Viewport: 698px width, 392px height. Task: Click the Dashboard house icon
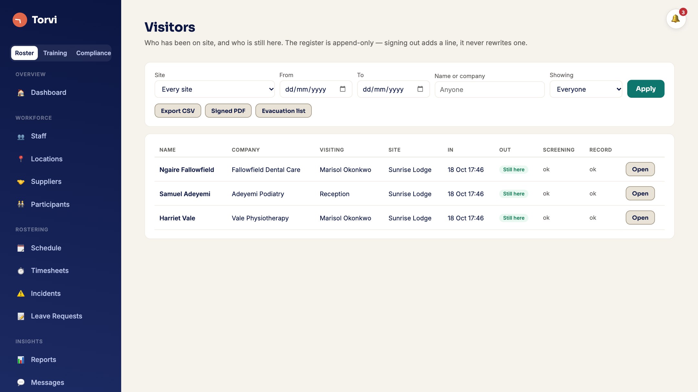tap(21, 93)
